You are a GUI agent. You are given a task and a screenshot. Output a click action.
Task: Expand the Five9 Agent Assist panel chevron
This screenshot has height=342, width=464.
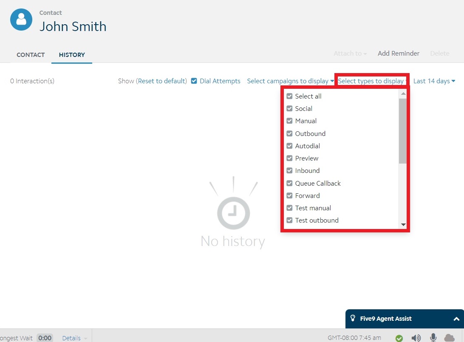pos(456,319)
